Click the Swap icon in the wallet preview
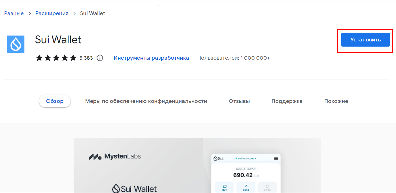This screenshot has width=396, height=193. pyautogui.click(x=267, y=186)
